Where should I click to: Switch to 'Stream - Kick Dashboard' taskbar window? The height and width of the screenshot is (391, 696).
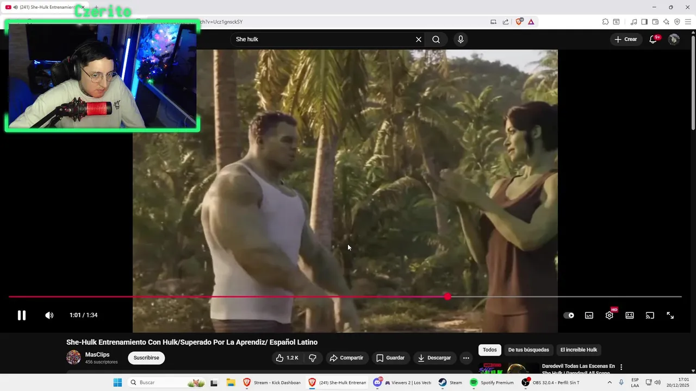272,382
